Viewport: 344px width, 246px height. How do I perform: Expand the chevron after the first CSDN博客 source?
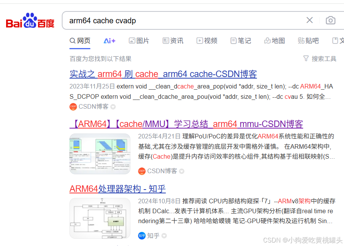click(x=113, y=107)
